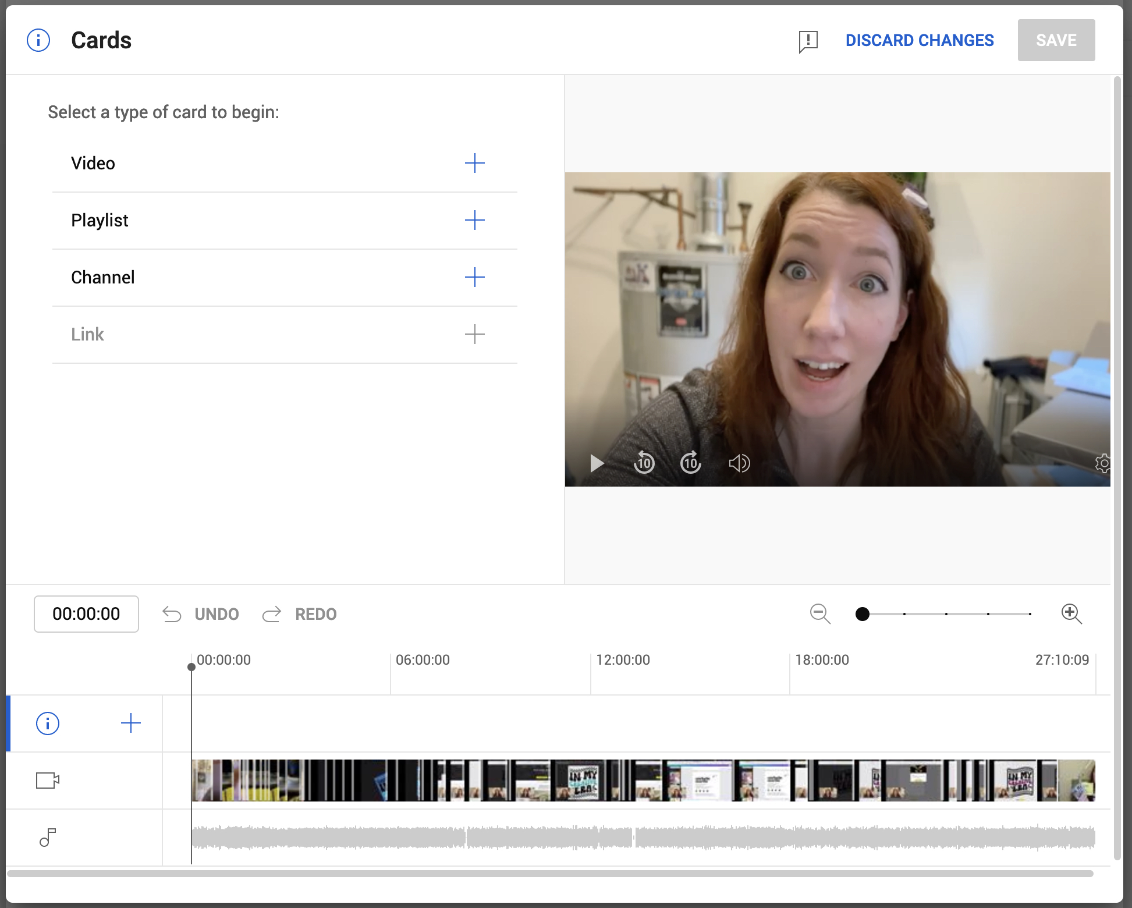Image resolution: width=1132 pixels, height=908 pixels.
Task: Play the video preview
Action: (x=597, y=463)
